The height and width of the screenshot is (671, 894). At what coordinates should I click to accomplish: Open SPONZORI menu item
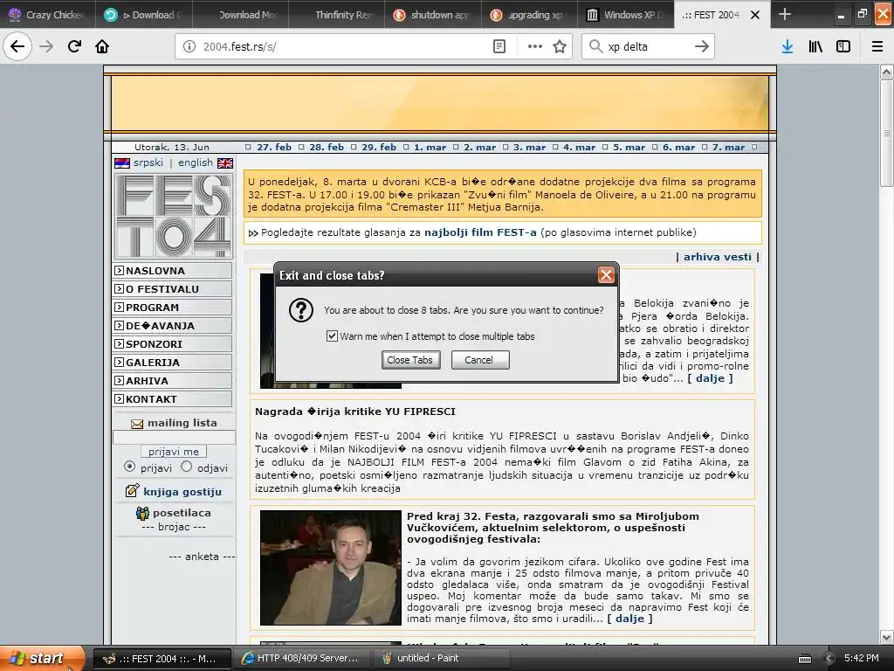172,344
